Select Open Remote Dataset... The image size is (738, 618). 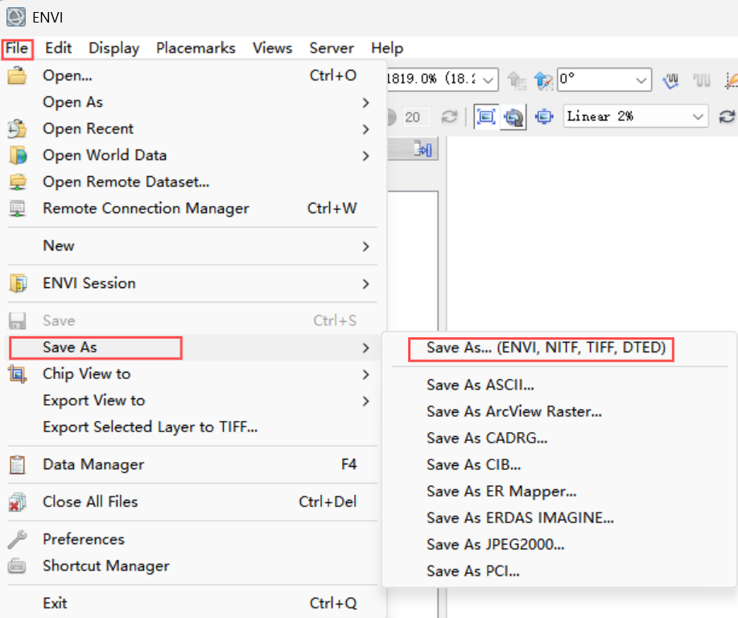point(193,182)
